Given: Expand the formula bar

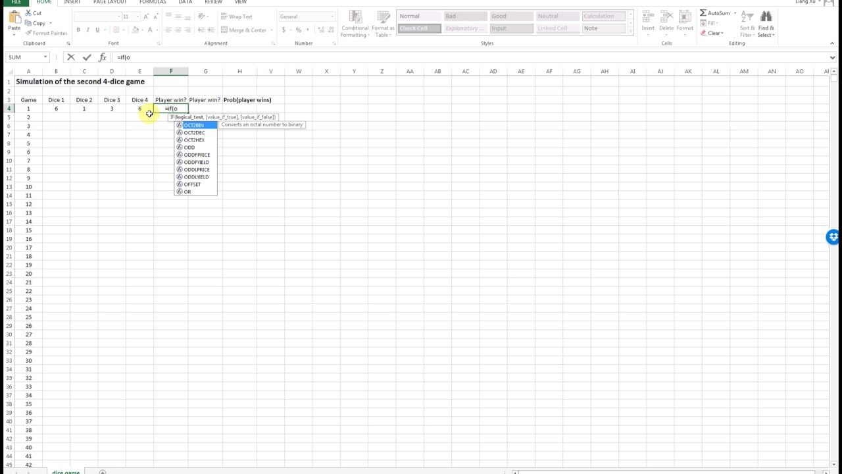Looking at the screenshot, I should point(832,57).
